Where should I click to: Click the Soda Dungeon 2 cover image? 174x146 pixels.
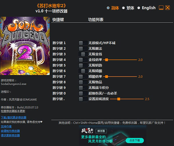(x=25, y=46)
